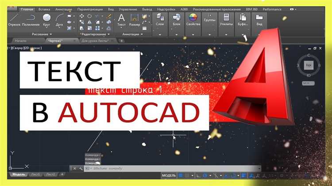Click the Верх face of the ViewCube
This screenshot has height=186, width=332.
point(309,65)
